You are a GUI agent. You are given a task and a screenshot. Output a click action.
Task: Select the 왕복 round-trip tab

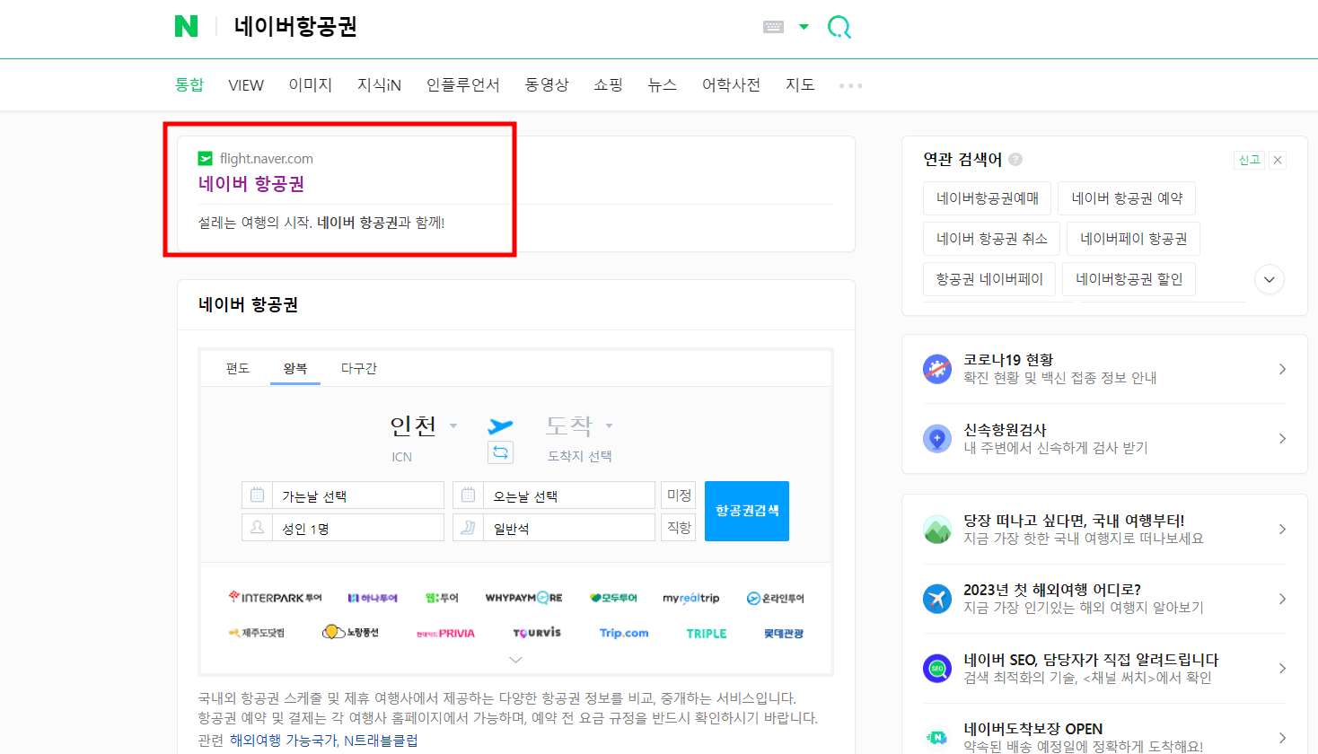point(295,368)
